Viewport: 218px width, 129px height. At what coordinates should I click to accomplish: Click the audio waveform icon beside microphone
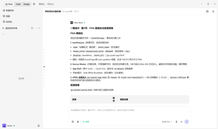coord(181,122)
